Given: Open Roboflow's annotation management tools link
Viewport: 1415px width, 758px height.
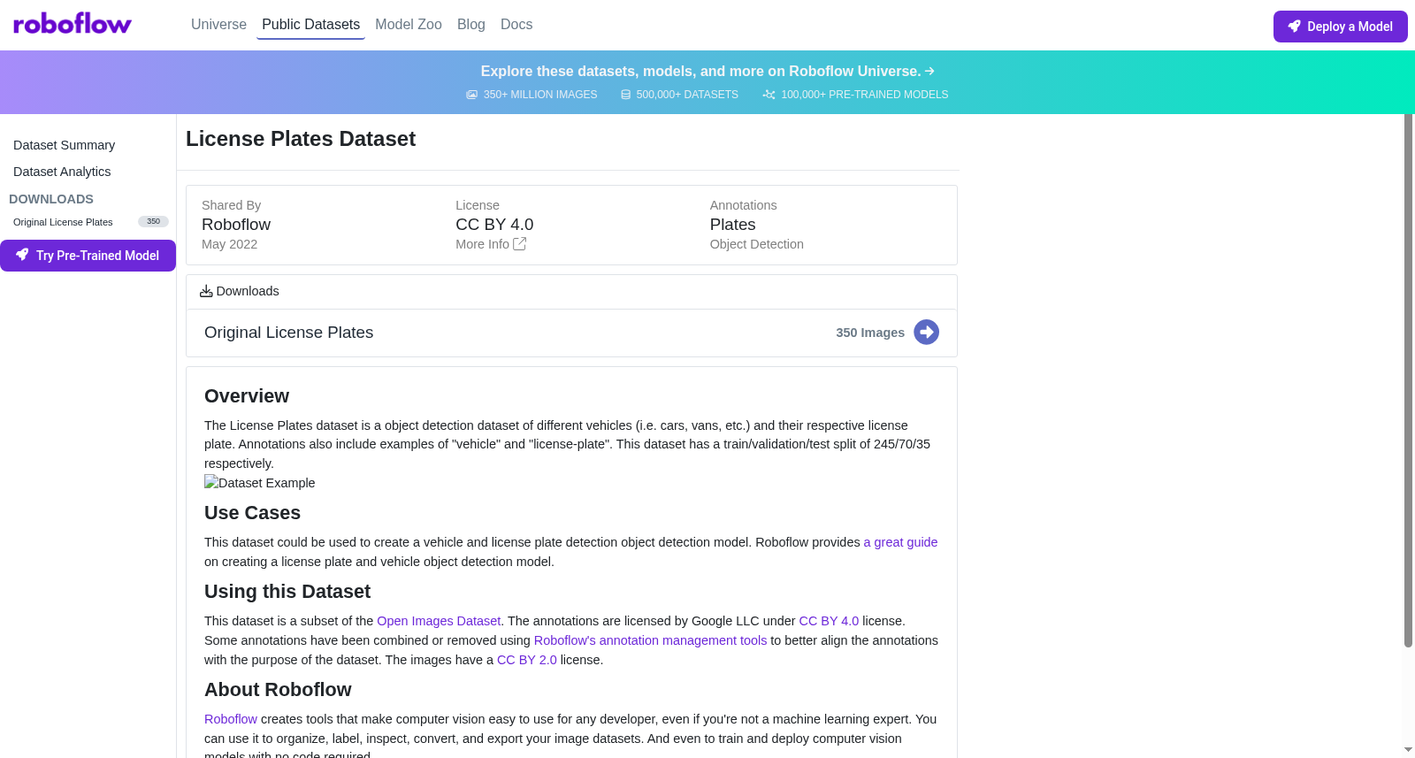Looking at the screenshot, I should 650,640.
